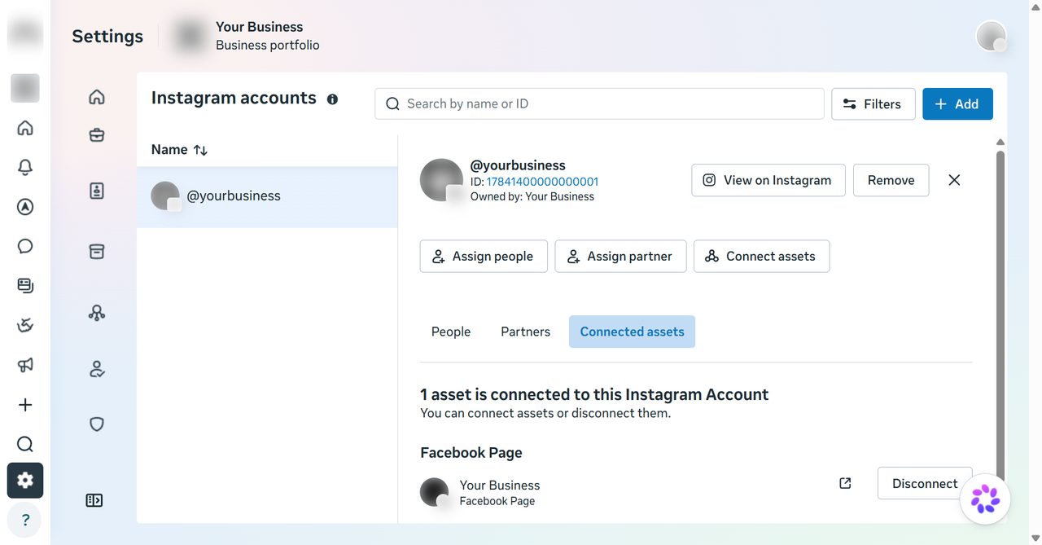Open business info briefcase icon
Viewport: 1042px width, 545px height.
97,135
